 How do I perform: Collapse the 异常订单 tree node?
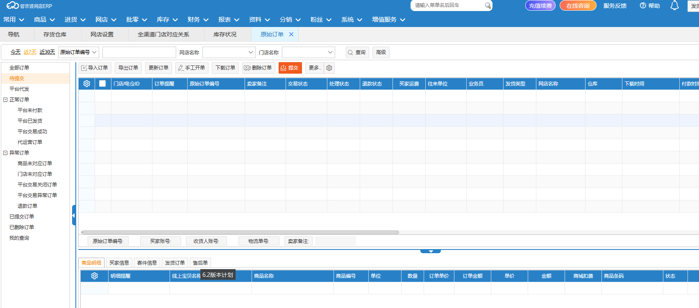click(5, 153)
